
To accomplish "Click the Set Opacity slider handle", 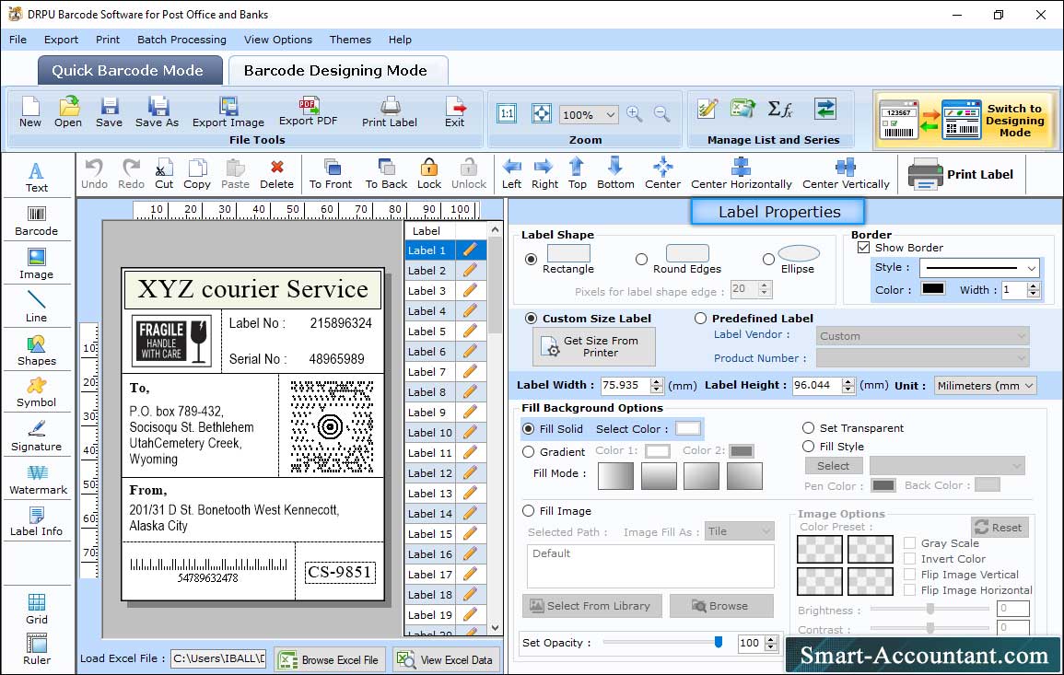I will click(x=719, y=642).
